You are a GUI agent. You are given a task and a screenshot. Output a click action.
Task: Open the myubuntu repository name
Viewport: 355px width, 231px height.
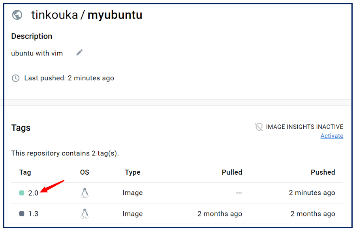[x=115, y=15]
